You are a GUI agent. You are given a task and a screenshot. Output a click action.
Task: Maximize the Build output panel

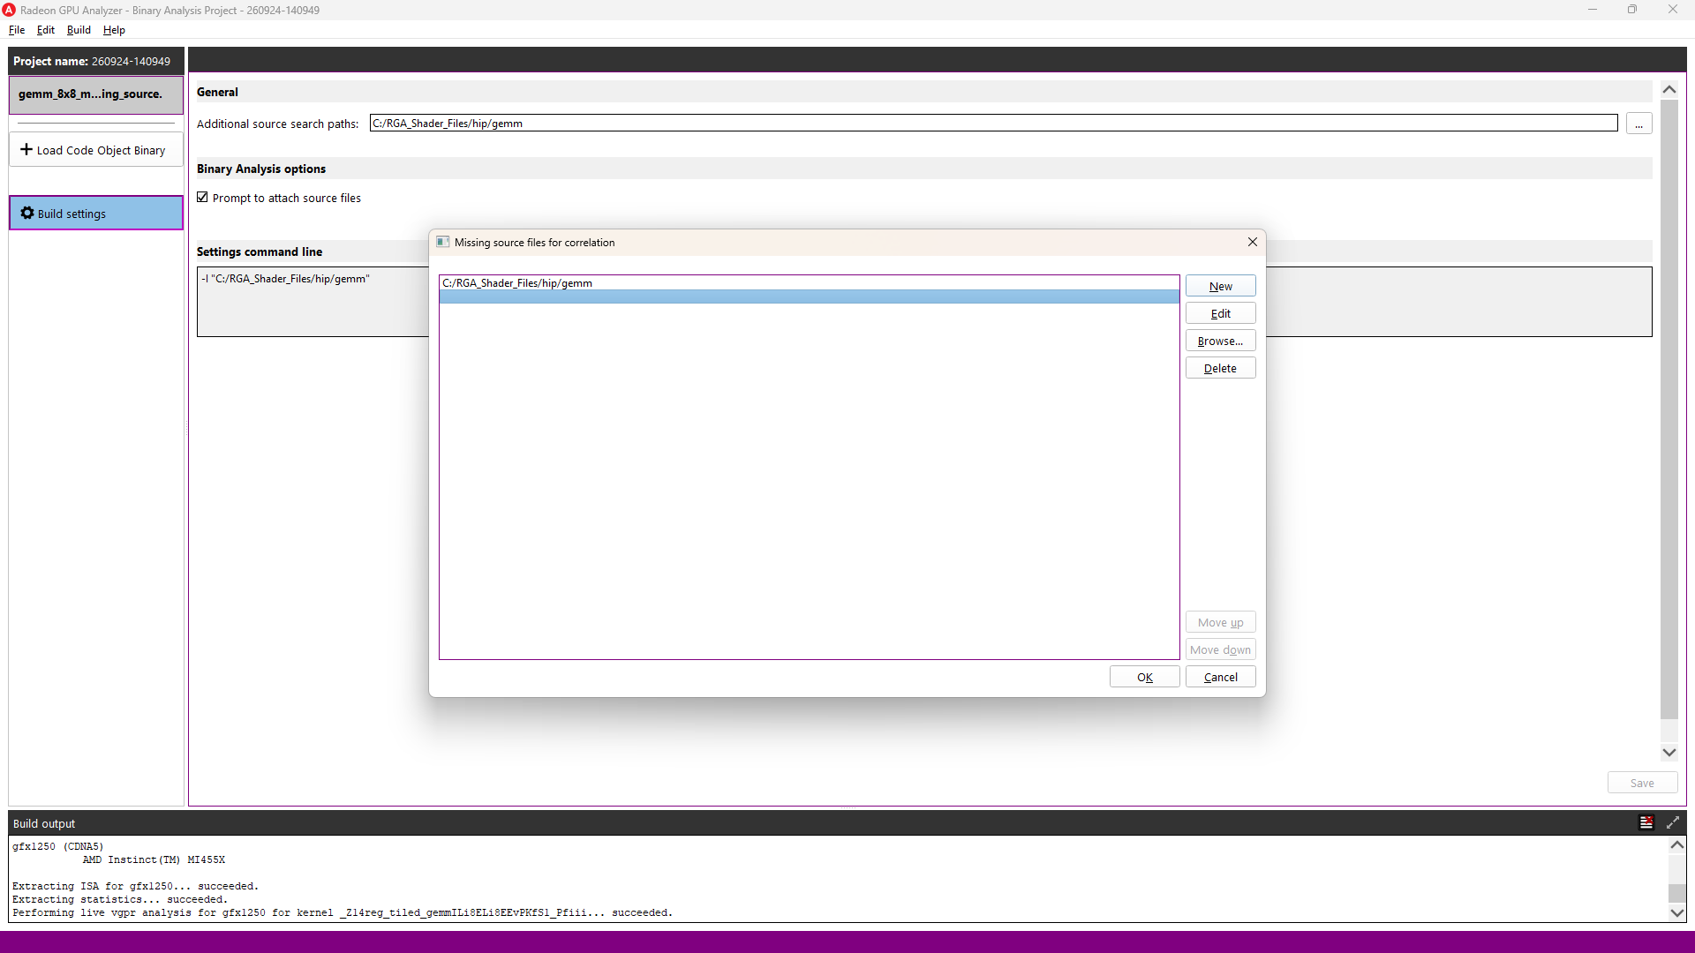coord(1673,822)
